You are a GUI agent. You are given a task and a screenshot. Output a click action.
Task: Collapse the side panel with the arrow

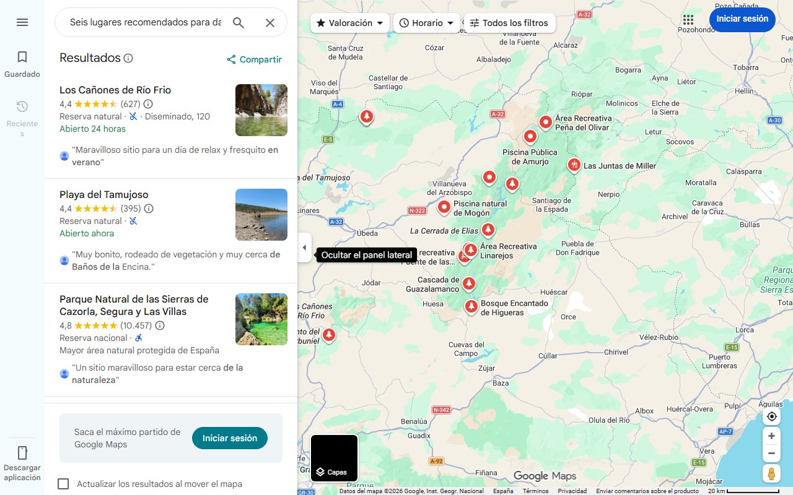(304, 247)
